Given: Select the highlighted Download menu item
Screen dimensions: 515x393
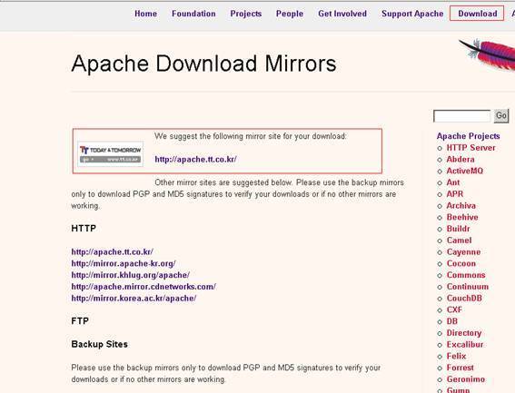Looking at the screenshot, I should pyautogui.click(x=477, y=14).
